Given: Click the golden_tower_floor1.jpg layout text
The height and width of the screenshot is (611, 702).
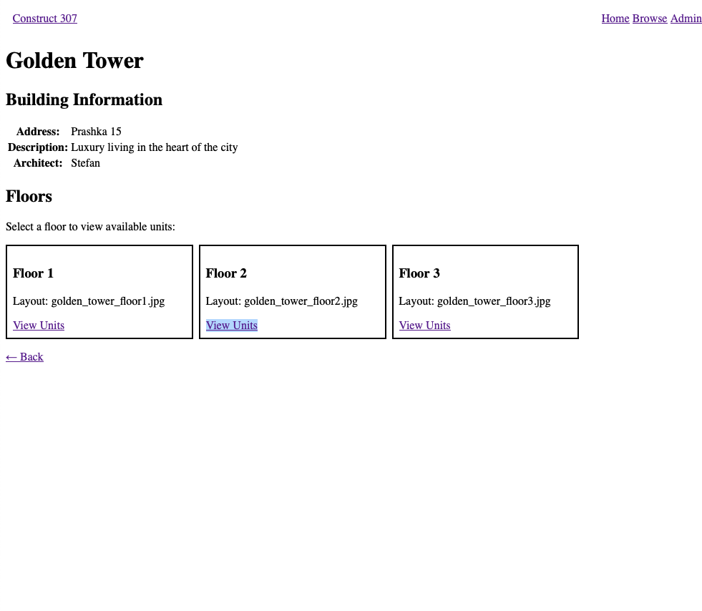Looking at the screenshot, I should coord(107,301).
